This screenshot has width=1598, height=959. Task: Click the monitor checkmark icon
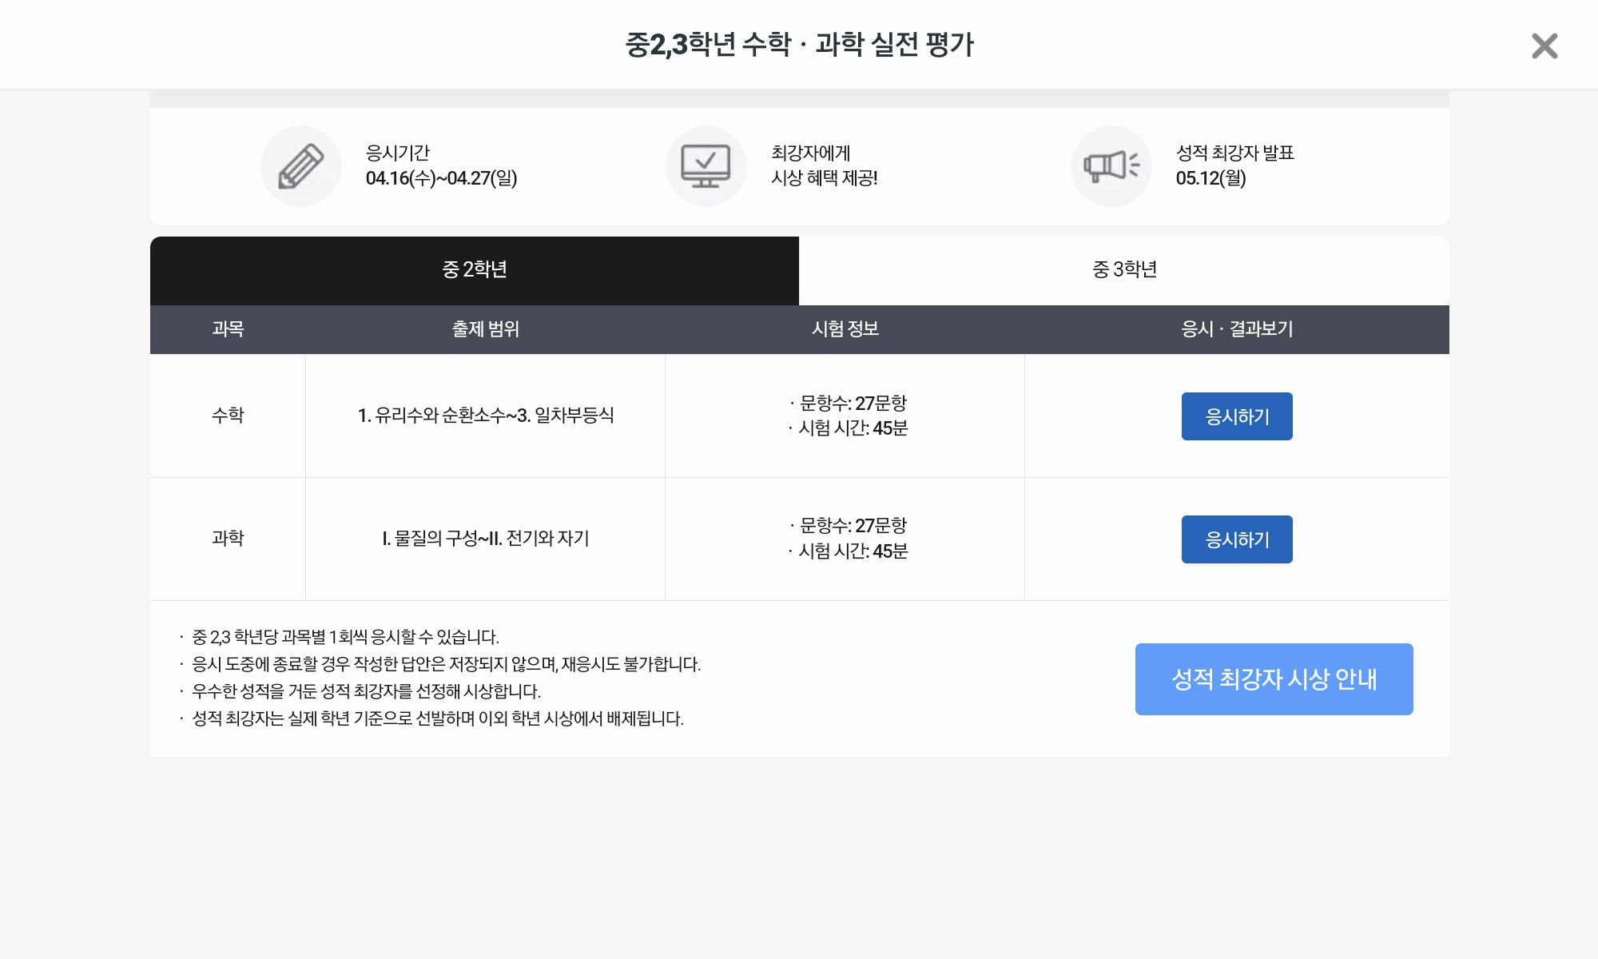coord(706,166)
